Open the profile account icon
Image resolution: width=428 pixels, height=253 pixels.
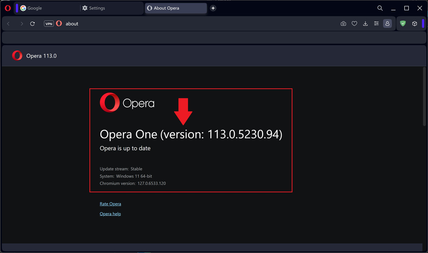click(x=387, y=24)
